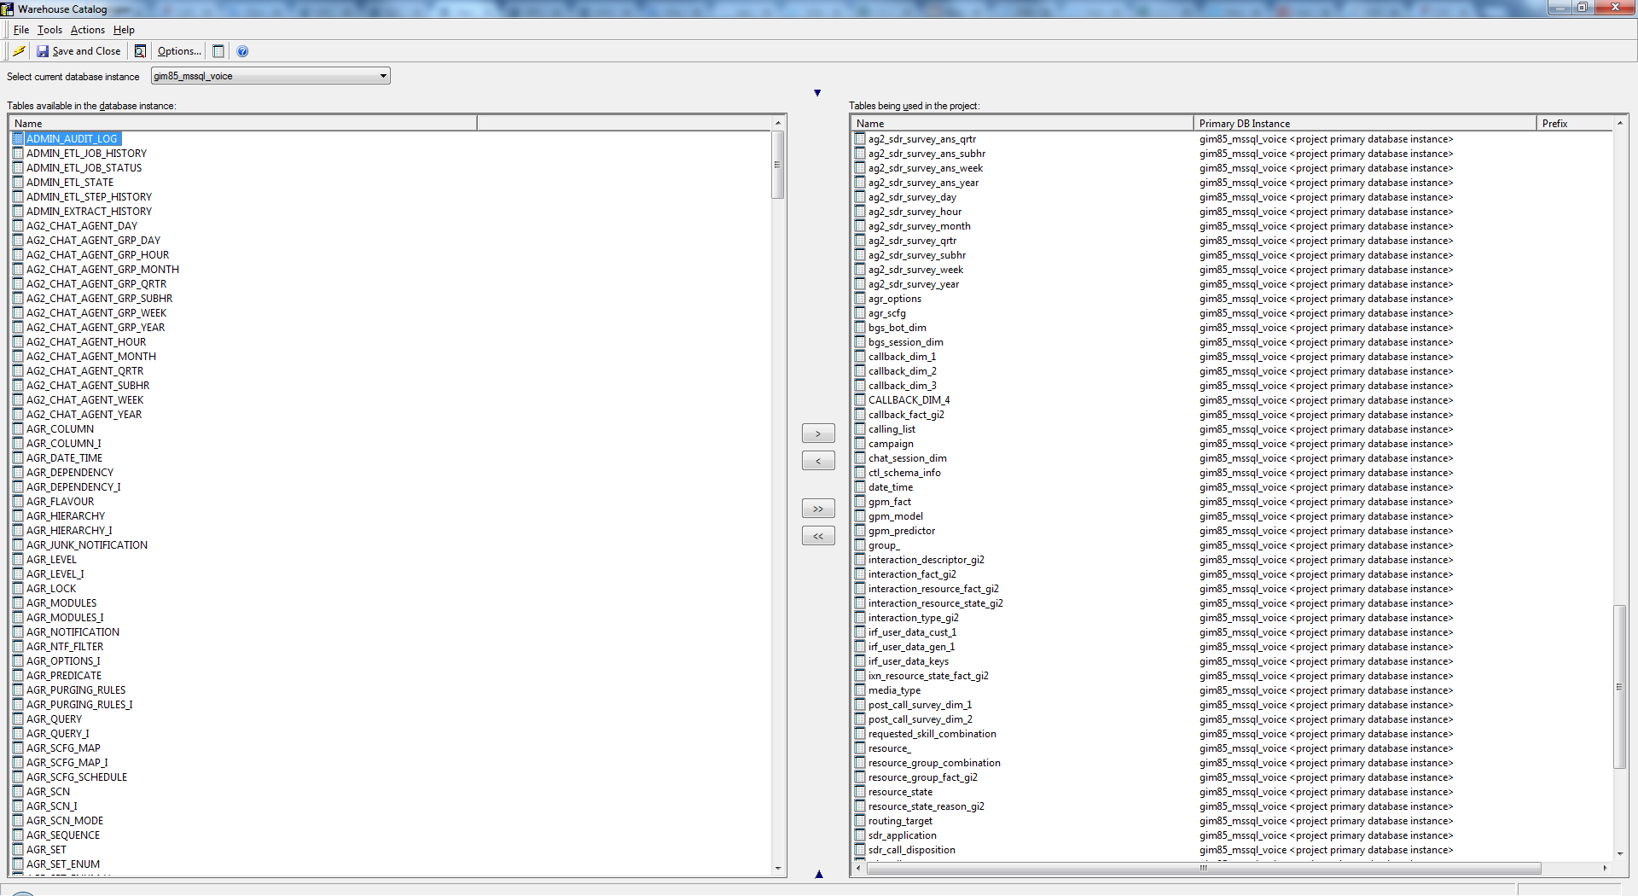
Task: Collapse panel using top blue down arrow
Action: point(817,93)
